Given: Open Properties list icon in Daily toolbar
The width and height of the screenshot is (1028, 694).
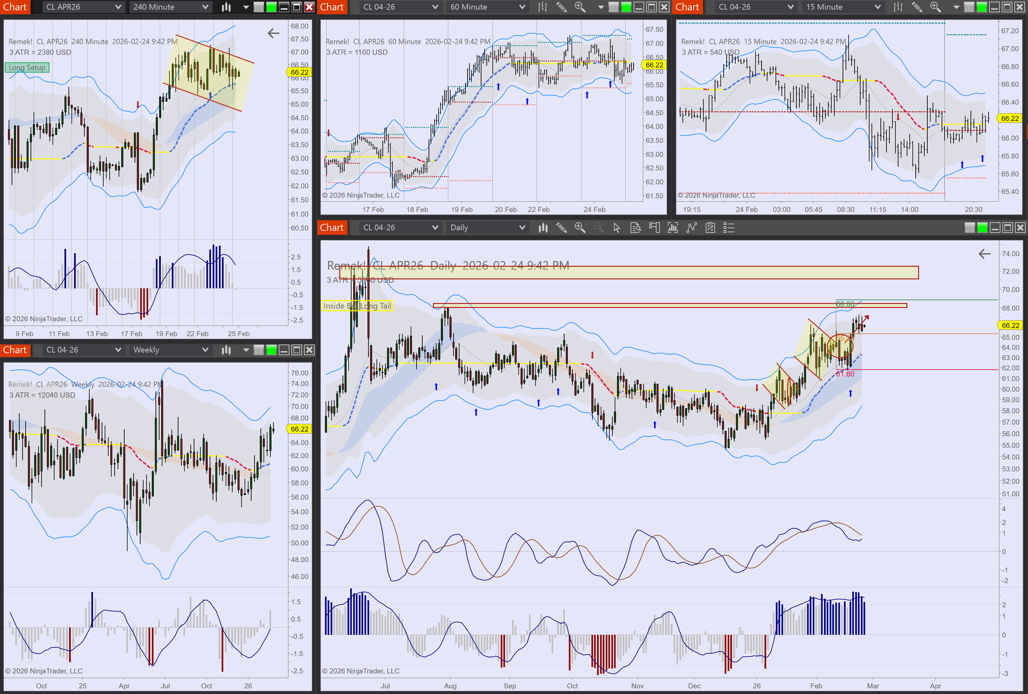Looking at the screenshot, I should (729, 228).
